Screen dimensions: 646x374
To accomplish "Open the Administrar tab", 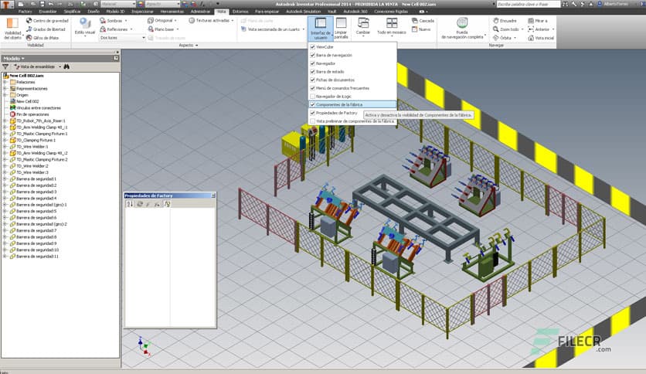I will pyautogui.click(x=200, y=12).
